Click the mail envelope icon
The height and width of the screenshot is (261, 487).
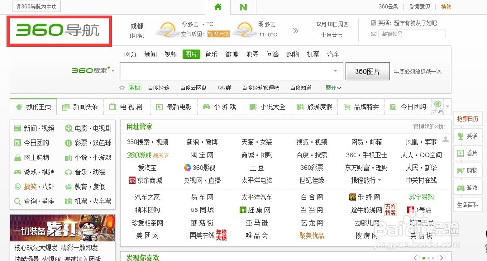point(374,34)
